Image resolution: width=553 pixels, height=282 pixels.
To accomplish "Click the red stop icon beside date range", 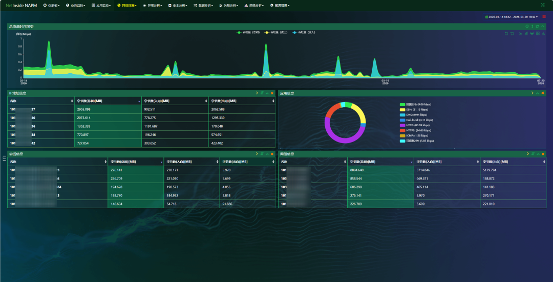I will pos(544,17).
